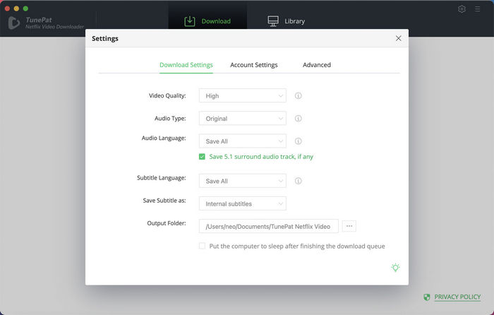
Task: Click the Audio Language info icon
Action: 298,141
